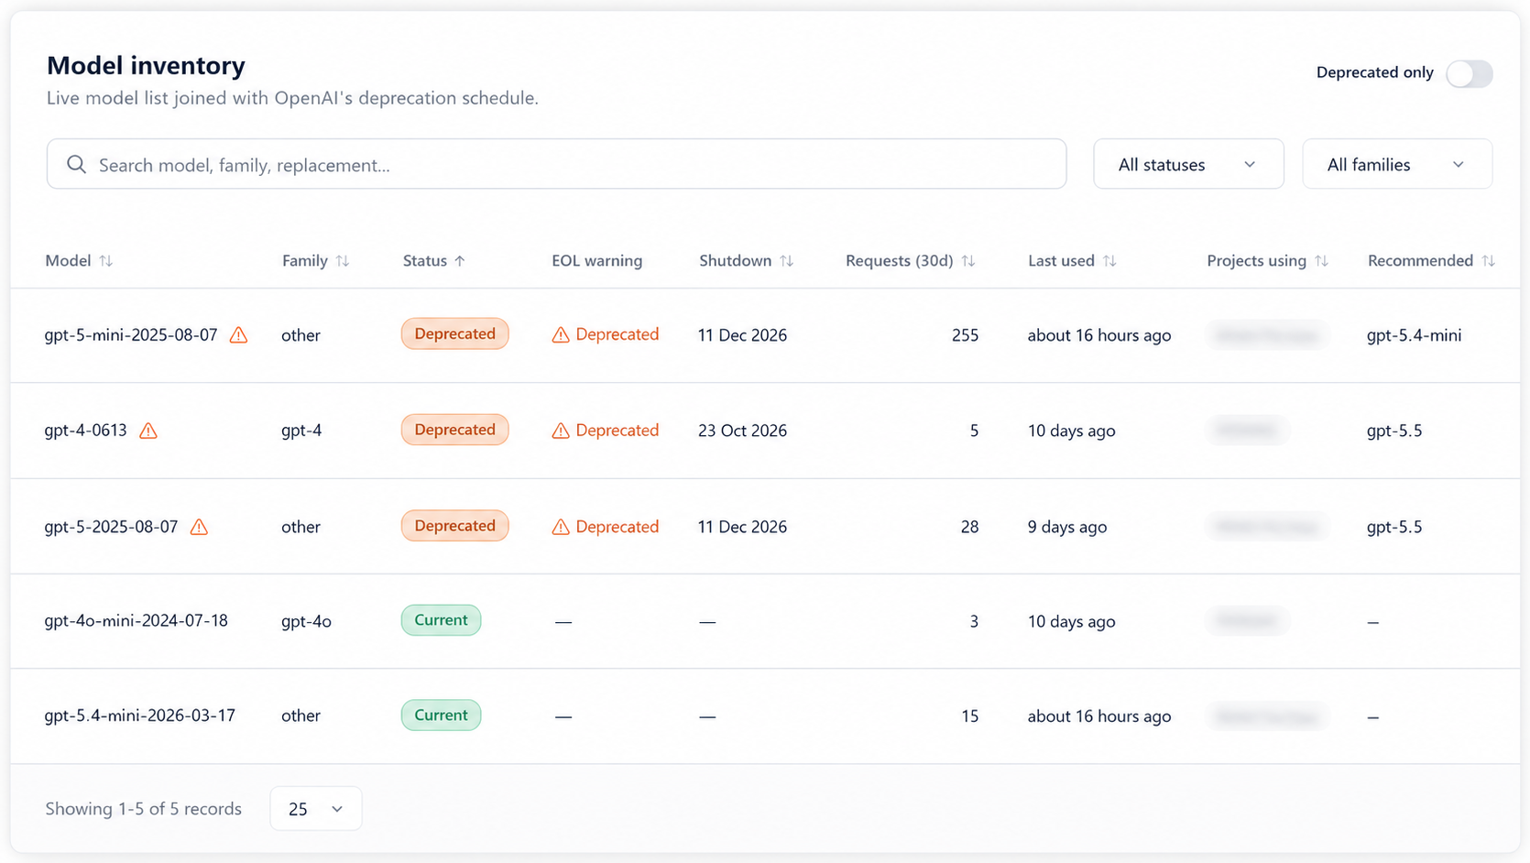
Task: Select model name gpt-5-2025-08-07
Action: point(111,526)
